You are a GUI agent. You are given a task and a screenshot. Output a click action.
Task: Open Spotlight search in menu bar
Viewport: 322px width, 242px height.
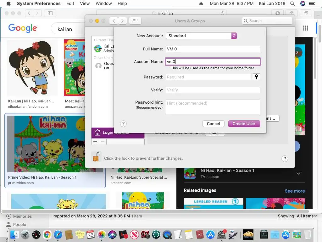292,3
